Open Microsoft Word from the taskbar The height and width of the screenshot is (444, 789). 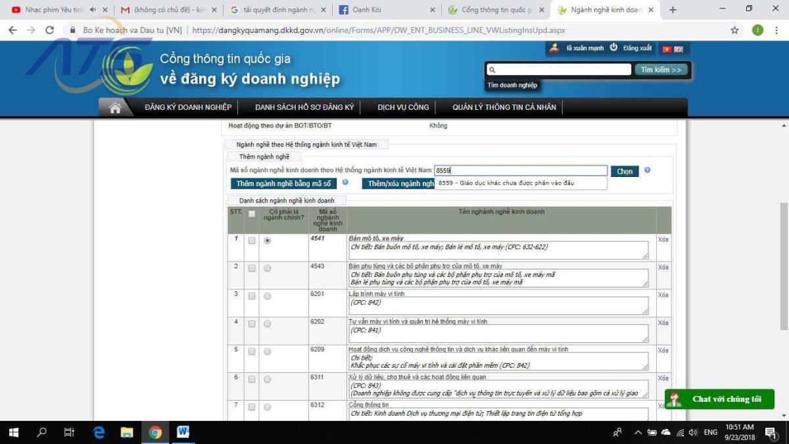[x=183, y=432]
